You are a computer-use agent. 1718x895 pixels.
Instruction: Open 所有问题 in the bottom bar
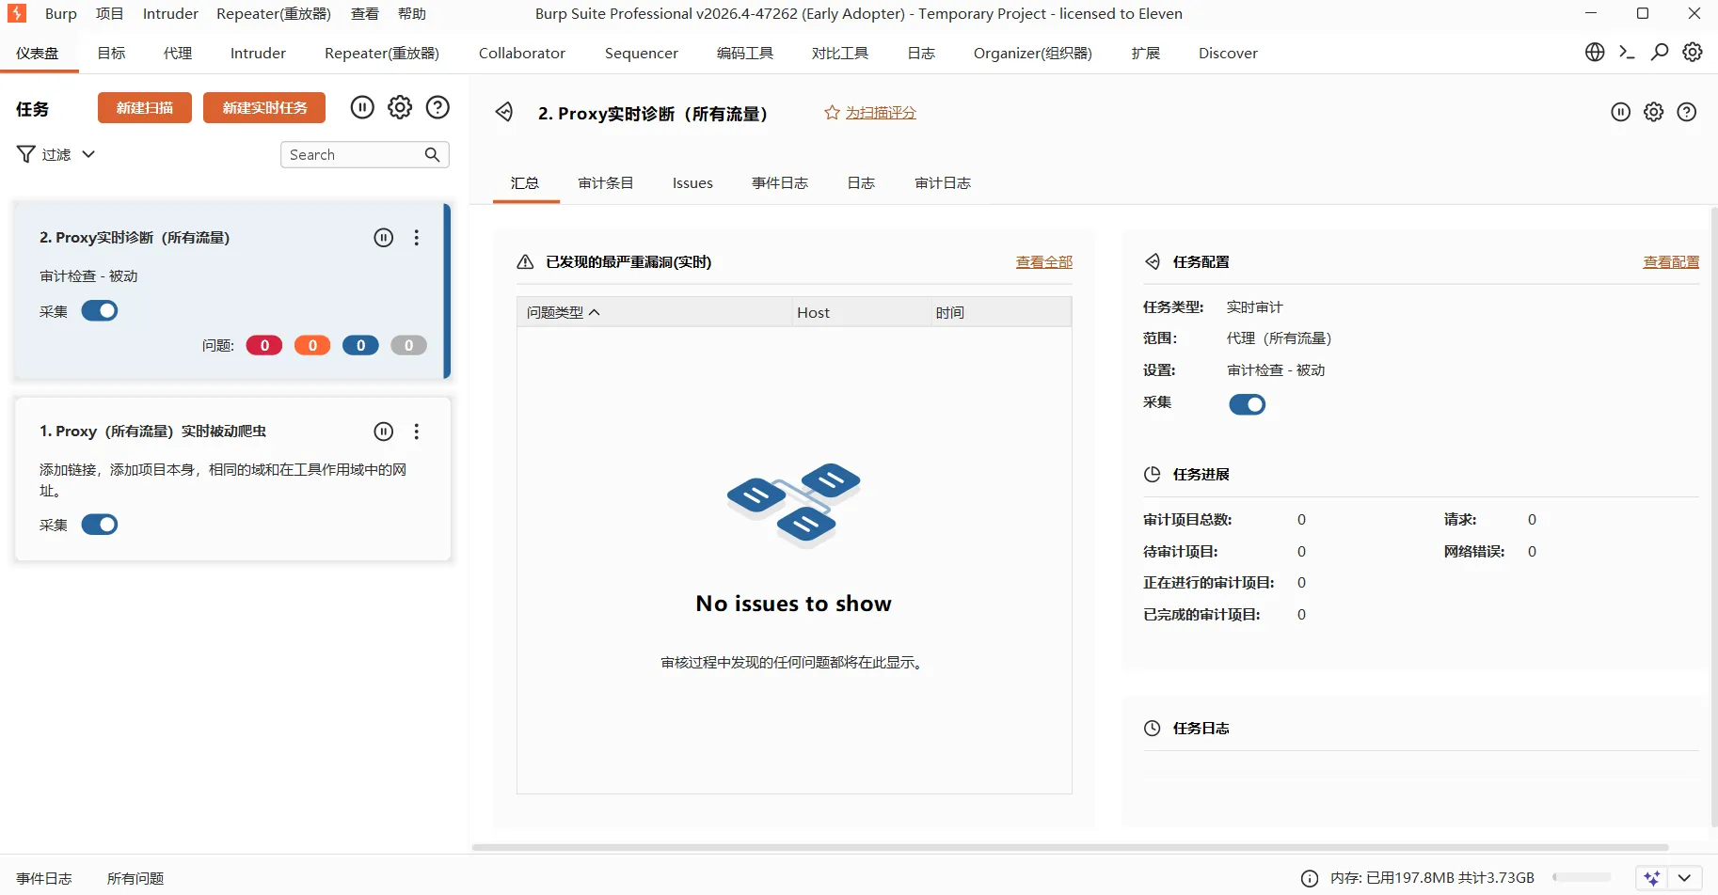(x=135, y=878)
